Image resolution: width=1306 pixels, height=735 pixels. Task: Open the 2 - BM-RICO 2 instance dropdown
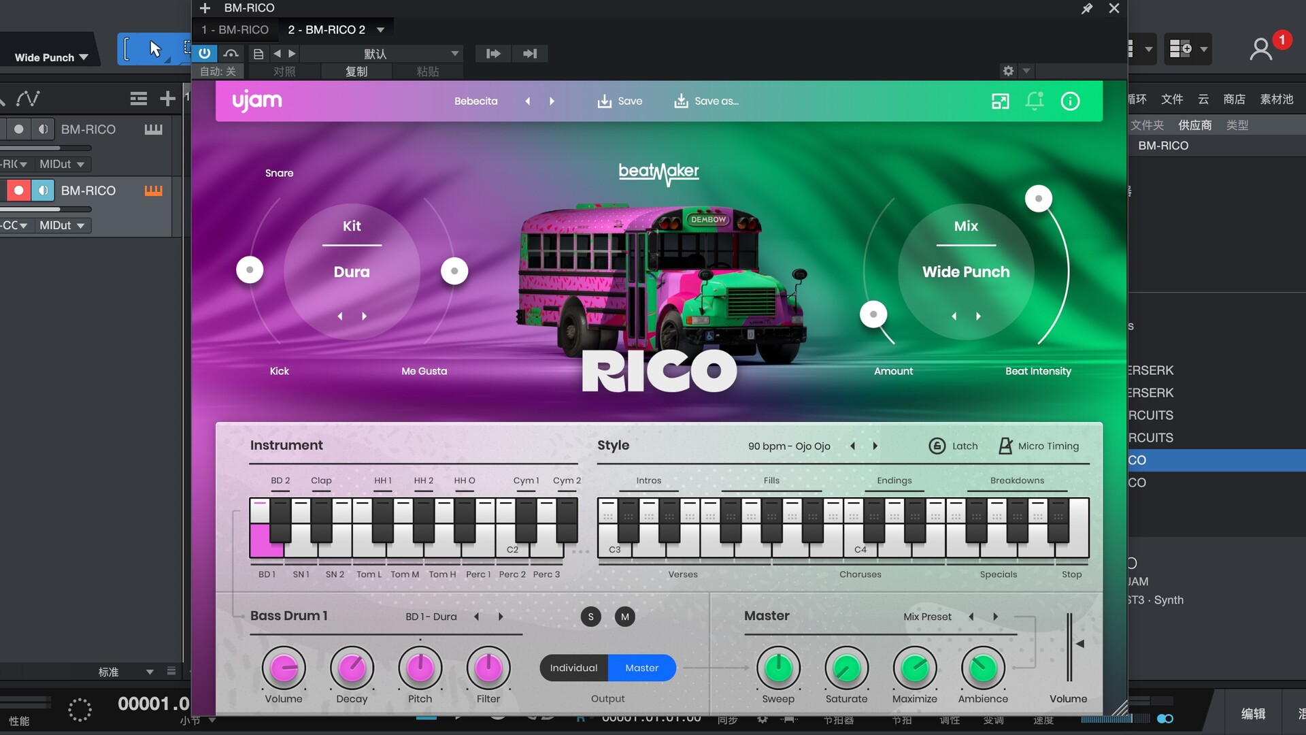pos(381,30)
